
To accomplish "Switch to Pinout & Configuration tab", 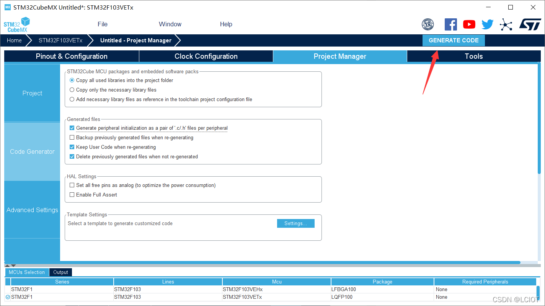I will pos(72,56).
